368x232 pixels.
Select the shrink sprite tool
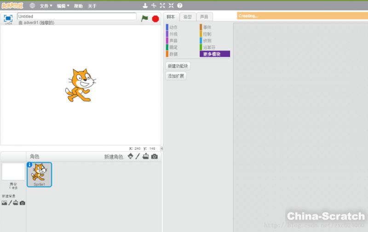pos(171,6)
